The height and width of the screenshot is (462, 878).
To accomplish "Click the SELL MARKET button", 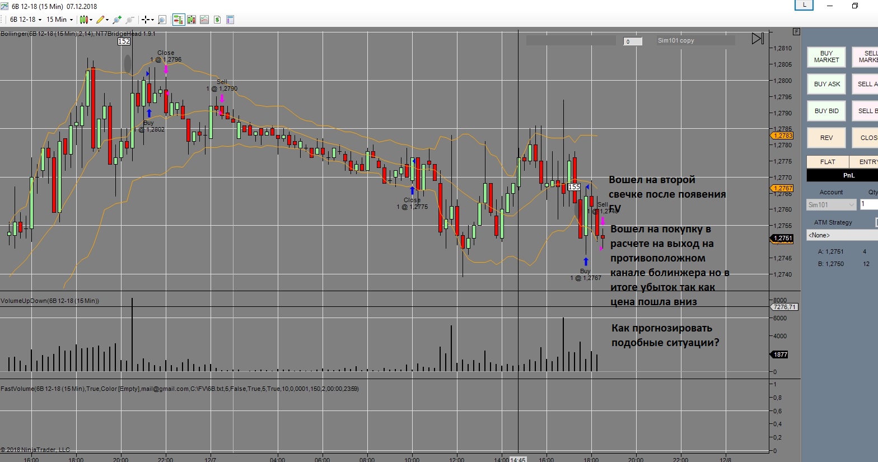I will pyautogui.click(x=865, y=57).
